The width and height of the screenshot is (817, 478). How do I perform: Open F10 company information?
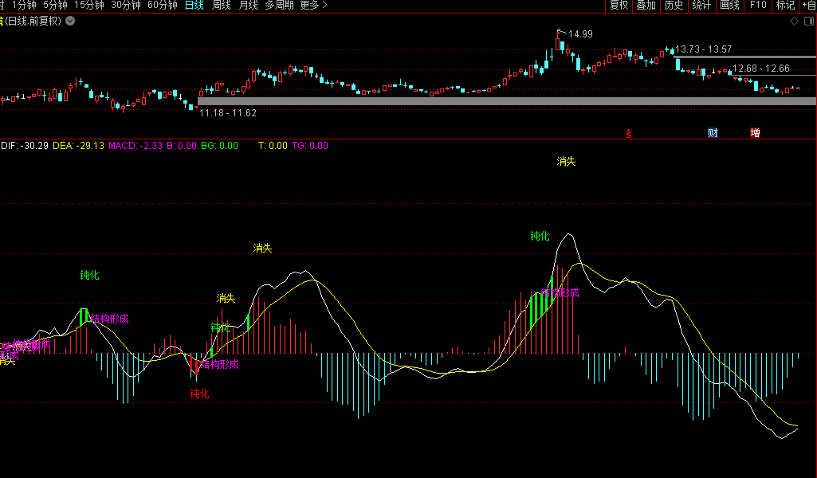(x=758, y=6)
